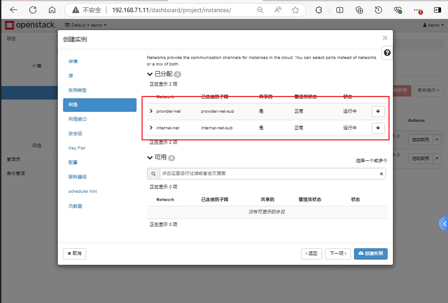Click the magnifier icon beside the filter box
The height and width of the screenshot is (303, 448).
point(154,174)
